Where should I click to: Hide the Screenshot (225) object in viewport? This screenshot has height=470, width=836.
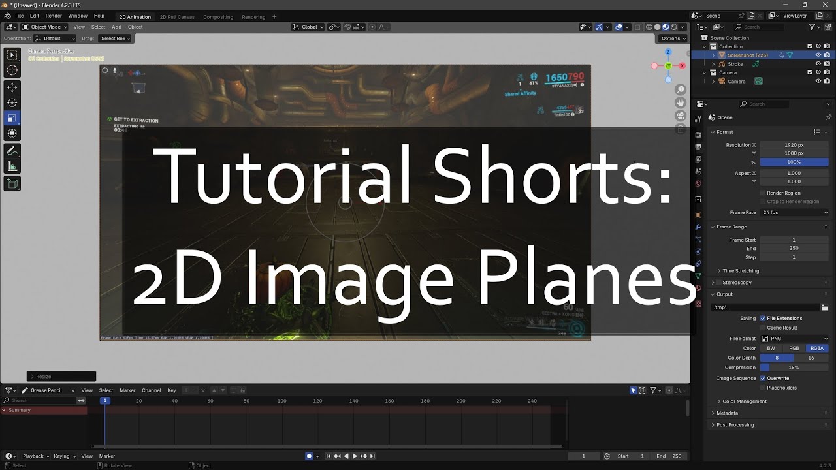(818, 55)
